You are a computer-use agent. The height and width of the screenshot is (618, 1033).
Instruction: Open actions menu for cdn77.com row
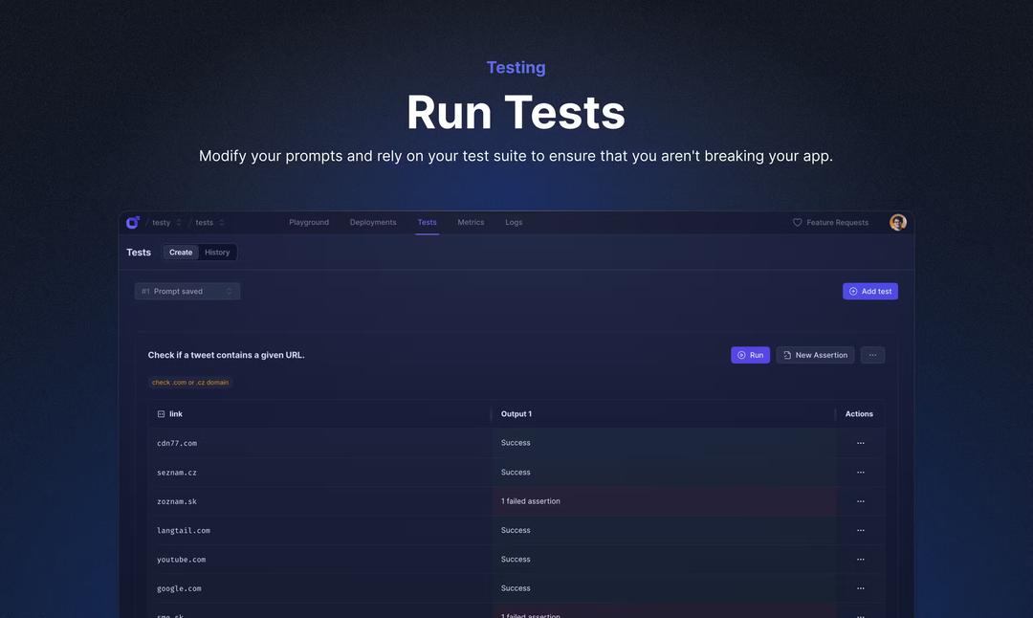861,443
